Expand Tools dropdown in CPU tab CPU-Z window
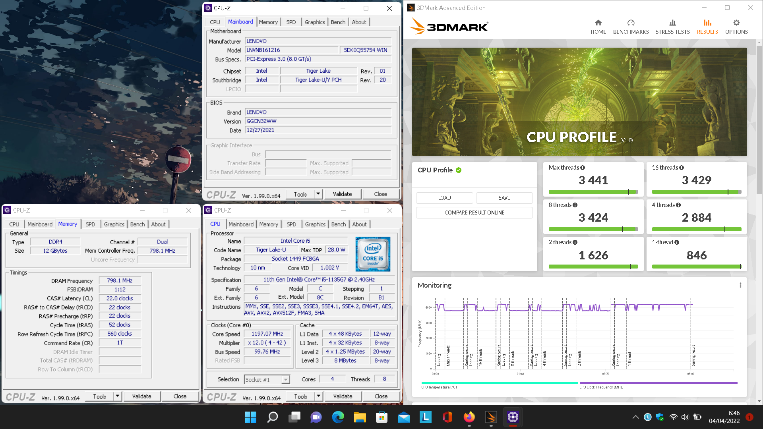 [318, 396]
